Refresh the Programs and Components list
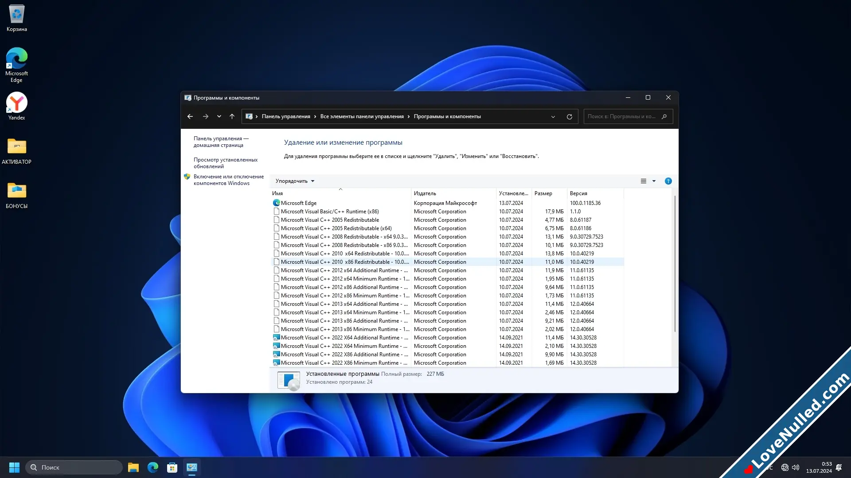851x478 pixels. (x=570, y=117)
